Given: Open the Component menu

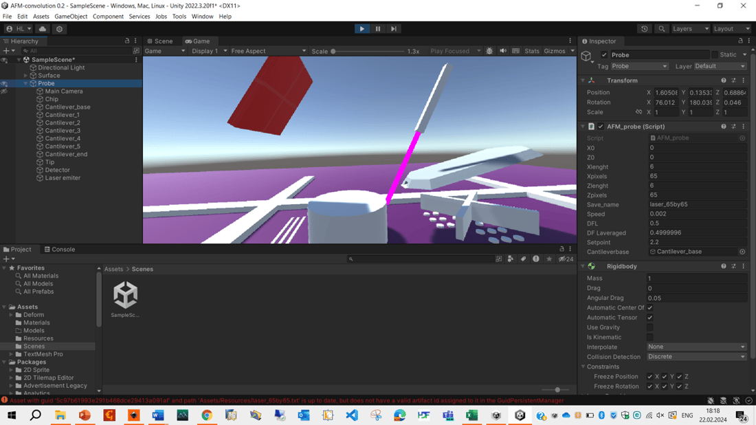Looking at the screenshot, I should tap(108, 17).
